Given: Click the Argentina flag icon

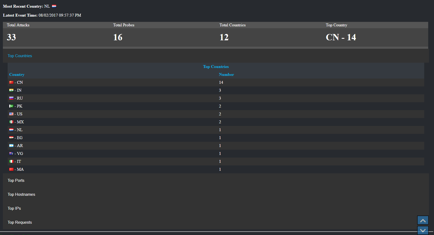Looking at the screenshot, I should coord(11,146).
